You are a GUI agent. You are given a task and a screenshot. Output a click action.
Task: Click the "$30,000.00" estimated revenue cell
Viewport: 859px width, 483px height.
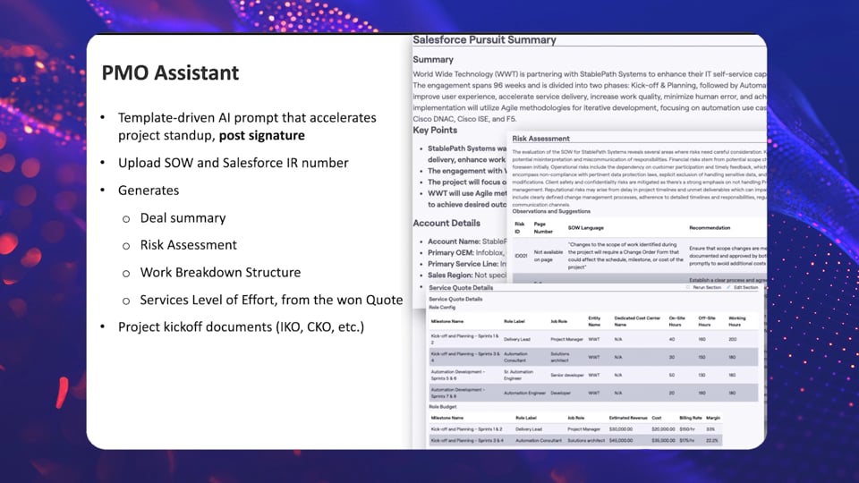point(621,429)
